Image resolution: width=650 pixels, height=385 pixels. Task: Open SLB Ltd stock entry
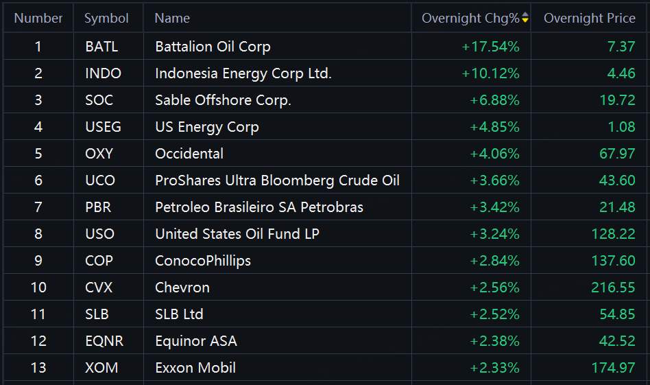[x=179, y=314]
